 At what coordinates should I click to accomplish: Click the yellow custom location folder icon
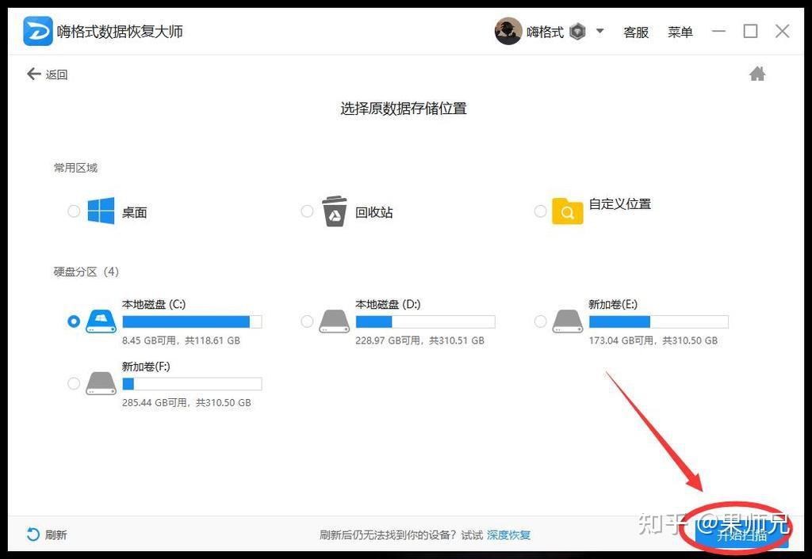pos(568,211)
